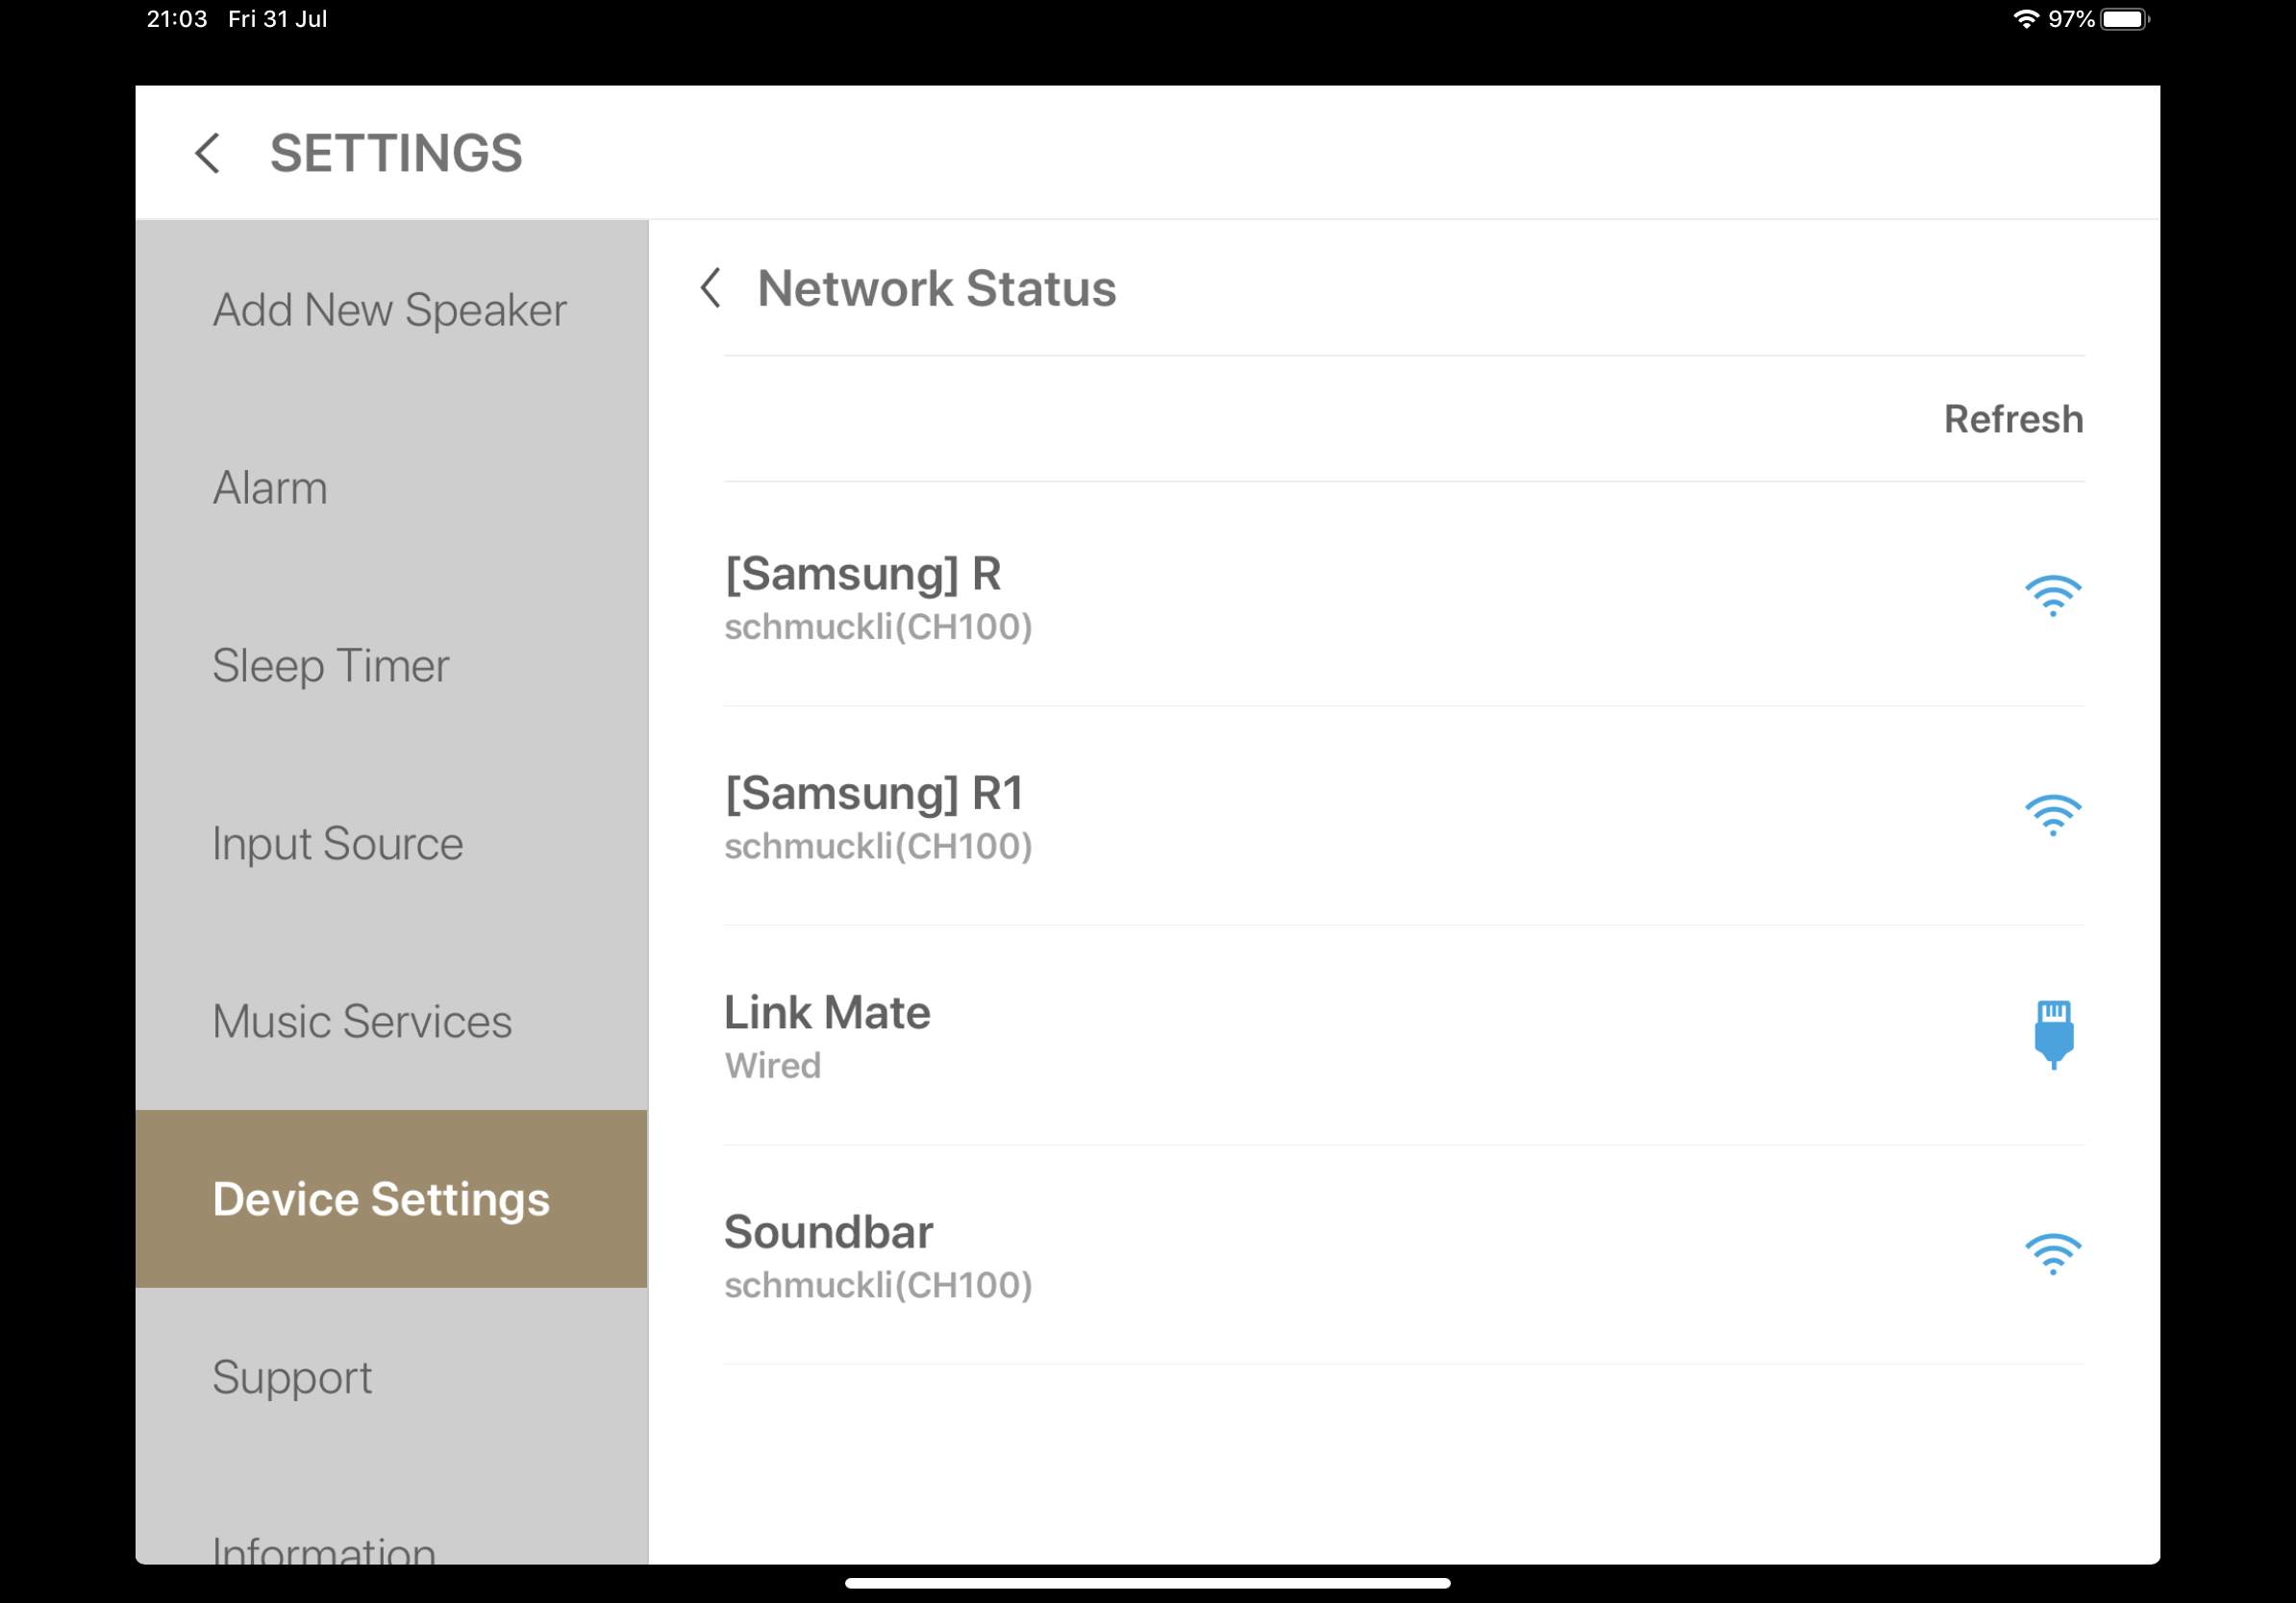Tap Refresh to rescan devices
Image resolution: width=2296 pixels, height=1603 pixels.
(2013, 419)
